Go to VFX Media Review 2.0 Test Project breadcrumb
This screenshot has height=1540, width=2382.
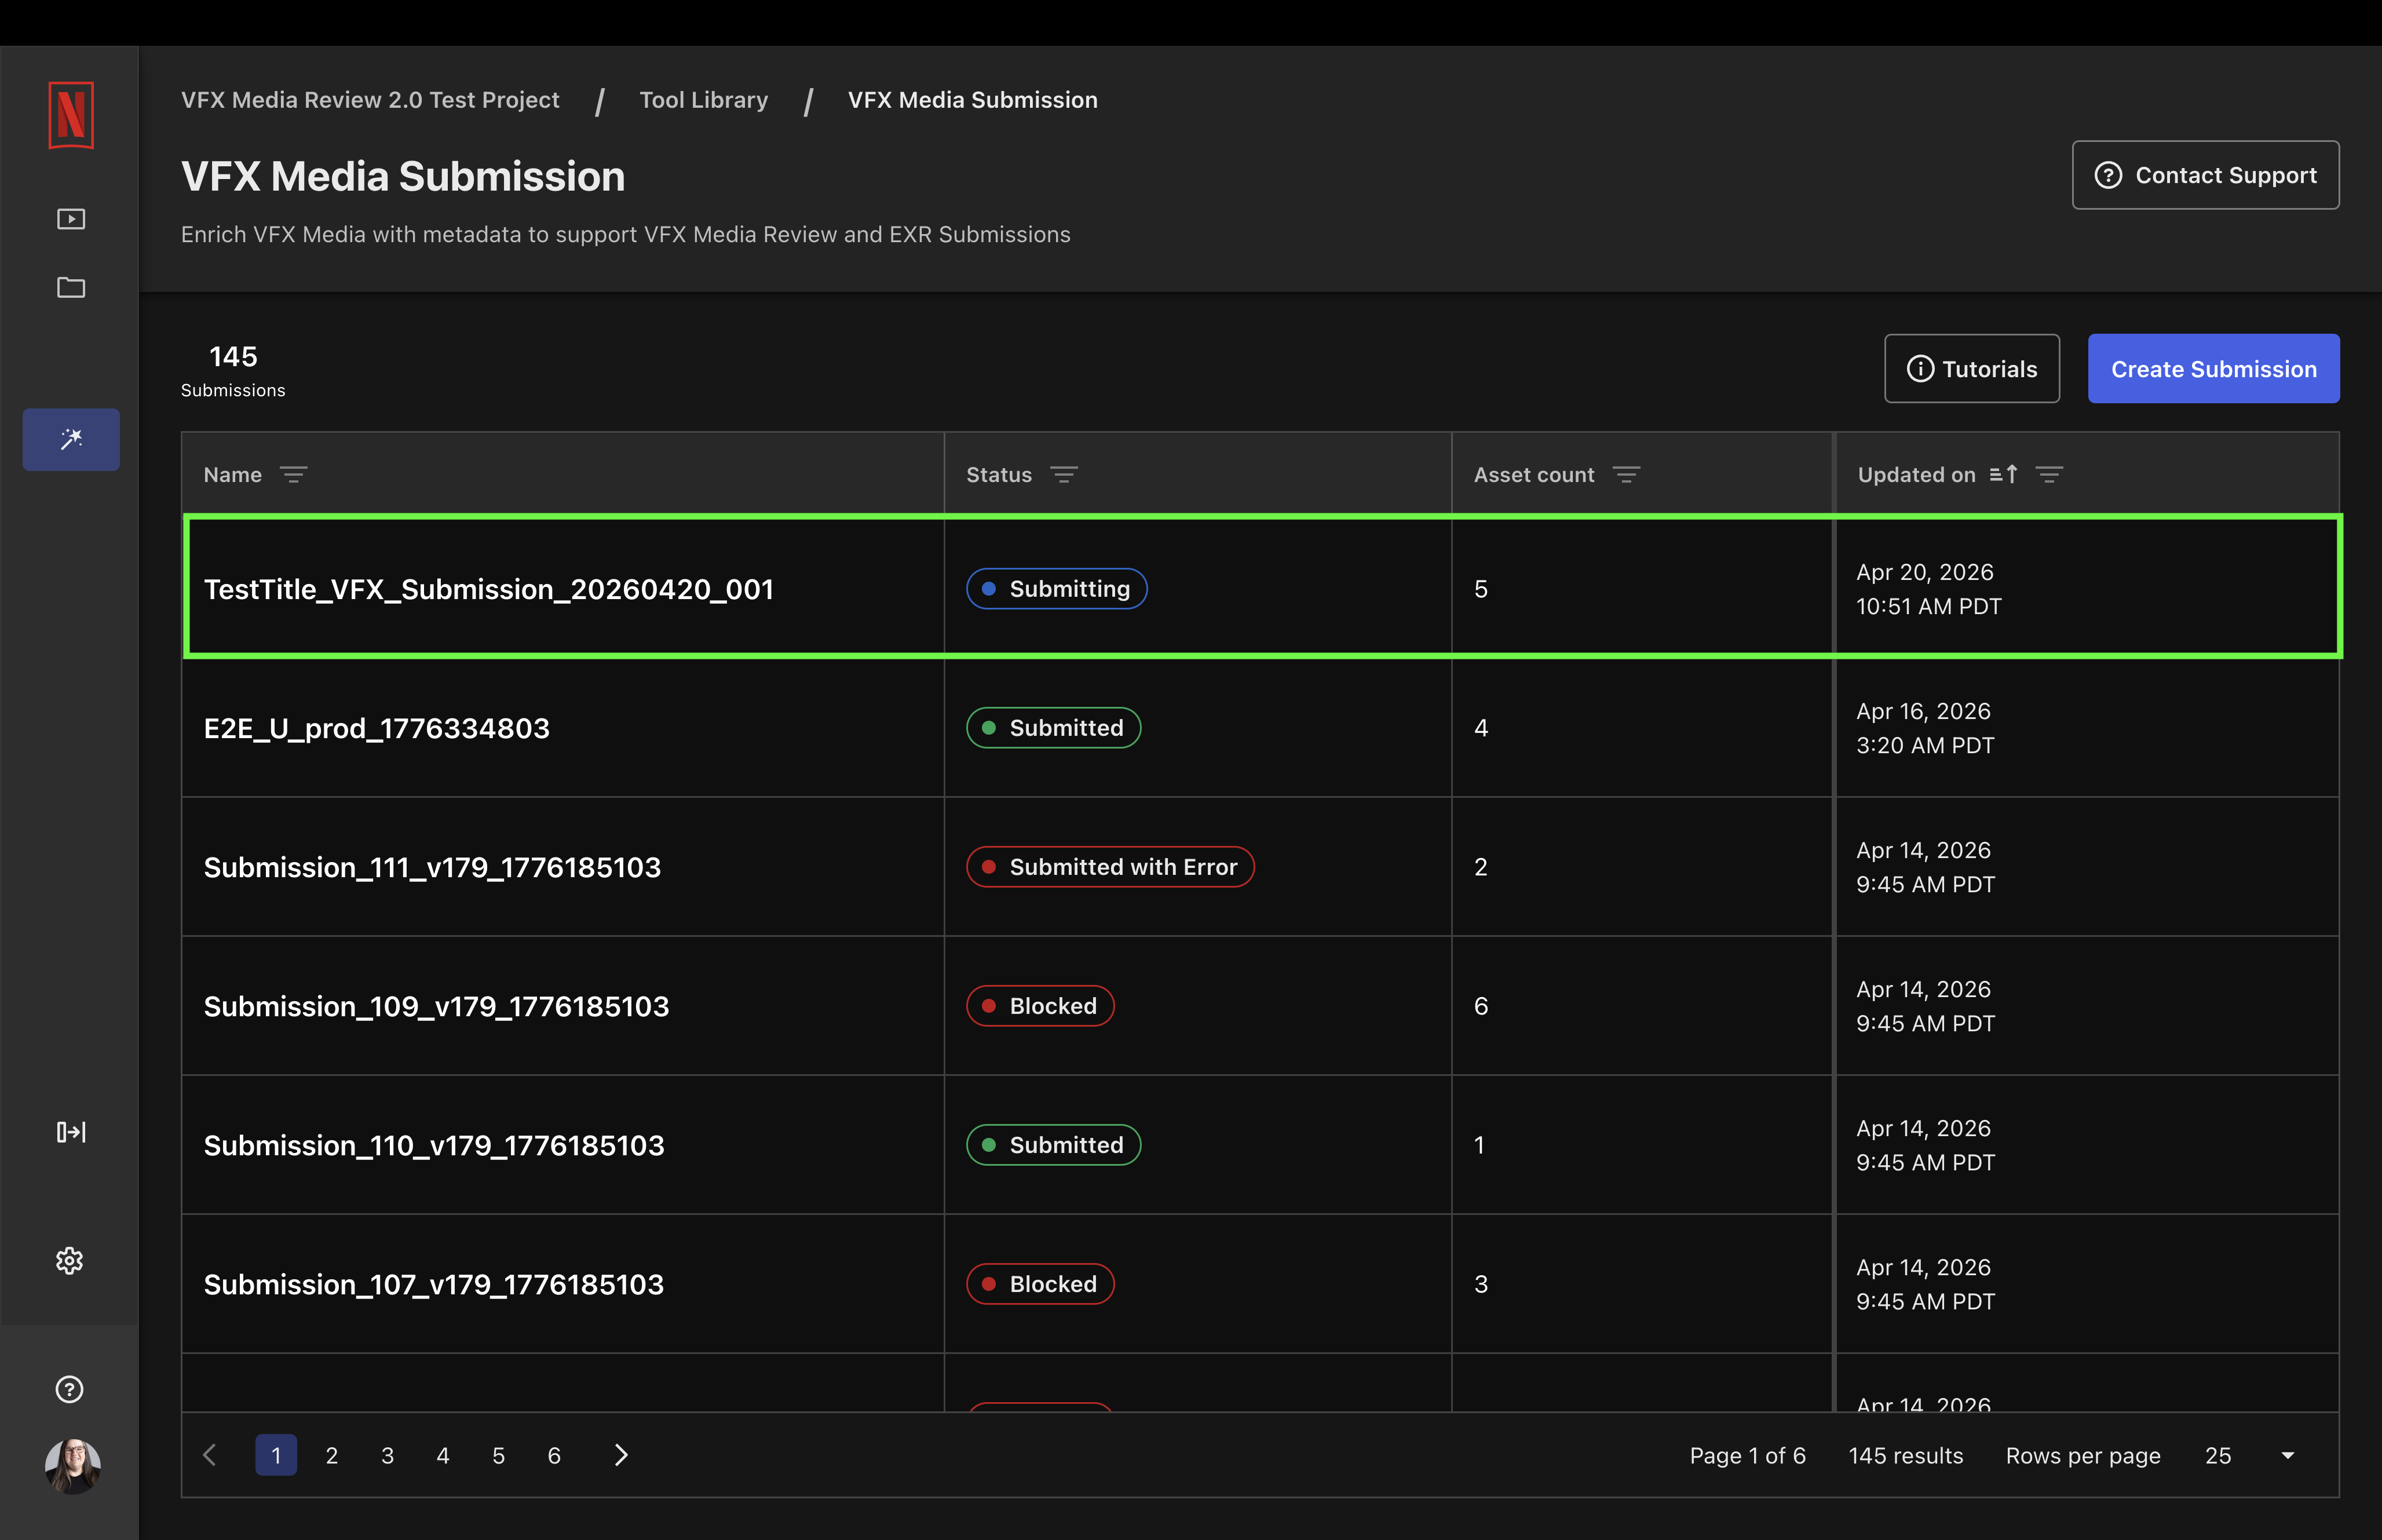pos(370,100)
